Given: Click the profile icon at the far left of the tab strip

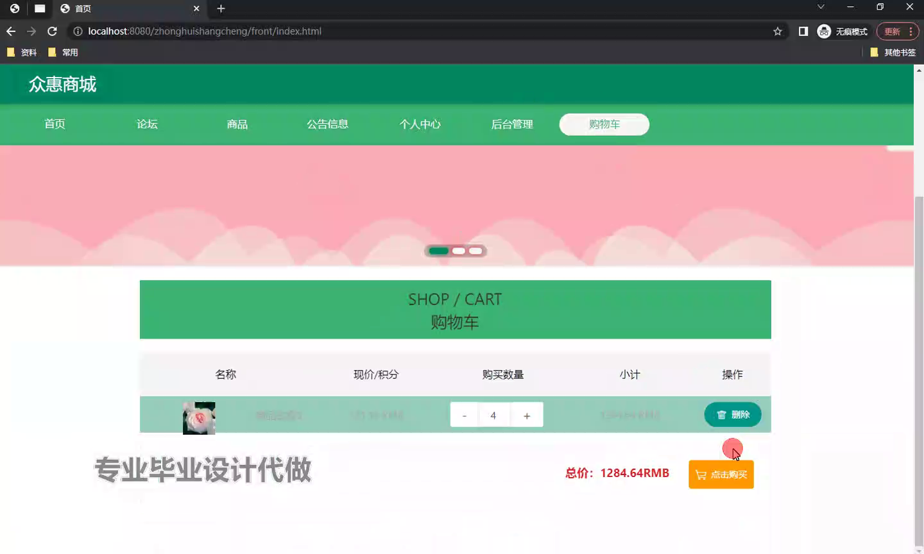Looking at the screenshot, I should coord(15,8).
